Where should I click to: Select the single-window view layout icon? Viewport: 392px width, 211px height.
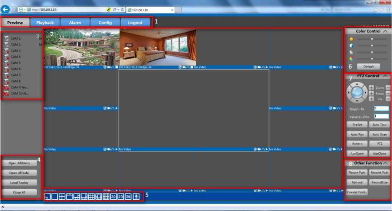click(54, 197)
